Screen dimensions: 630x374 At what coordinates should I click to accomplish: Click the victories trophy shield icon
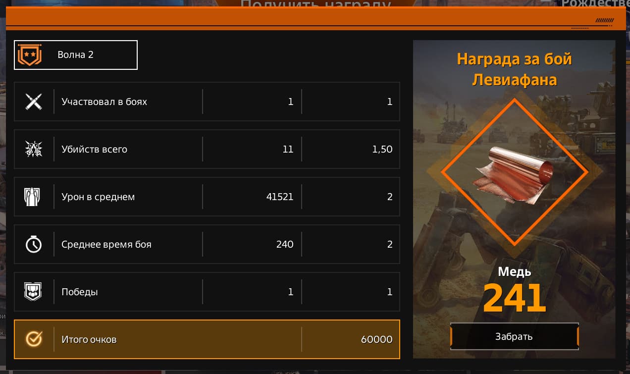(34, 292)
